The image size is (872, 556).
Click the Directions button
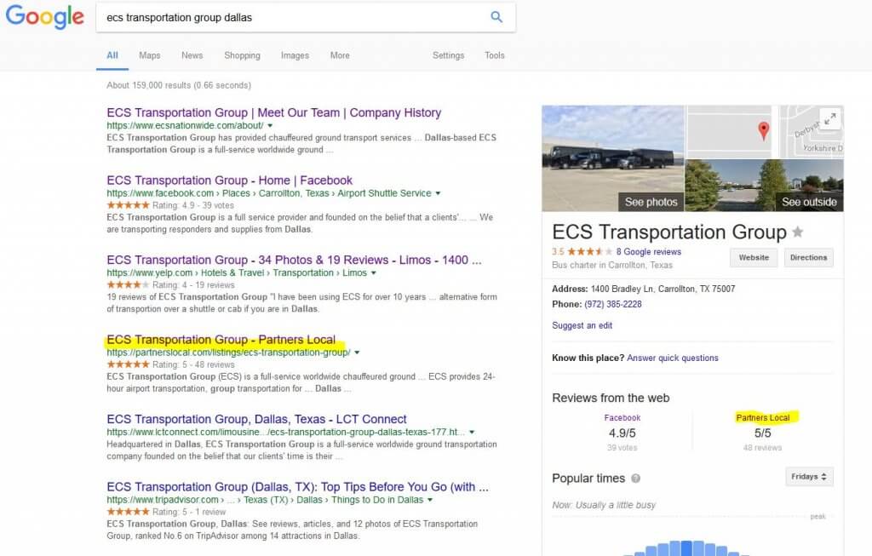(x=808, y=257)
